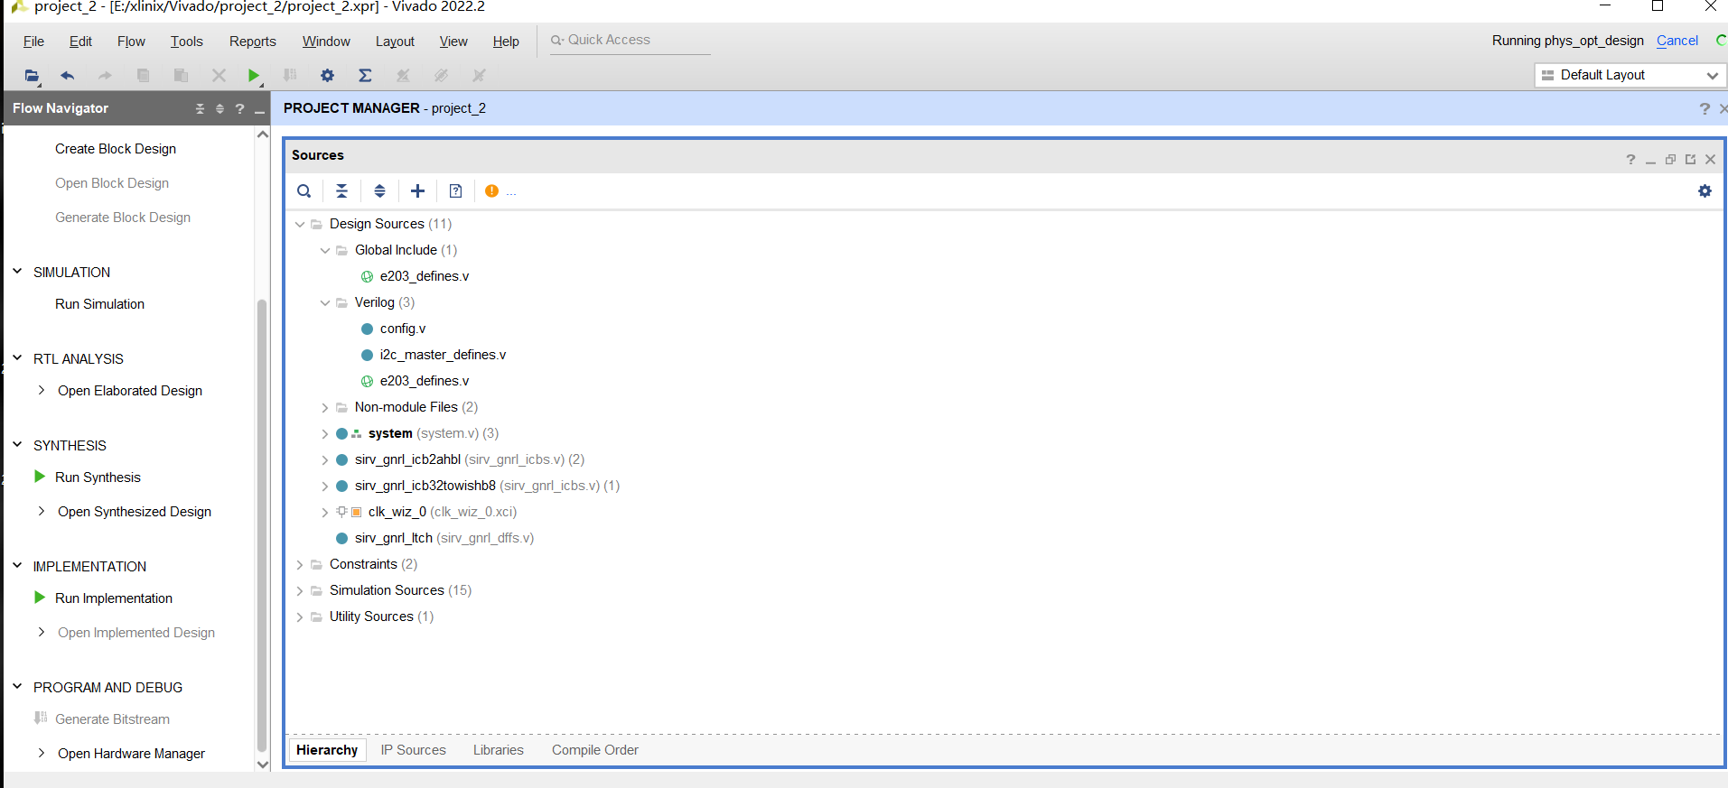The width and height of the screenshot is (1728, 788).
Task: Collapse the Verilog folder node
Action: [x=325, y=302]
